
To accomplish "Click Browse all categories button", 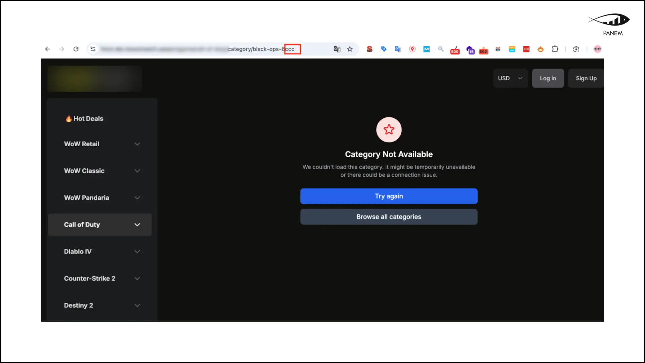I will pyautogui.click(x=389, y=217).
